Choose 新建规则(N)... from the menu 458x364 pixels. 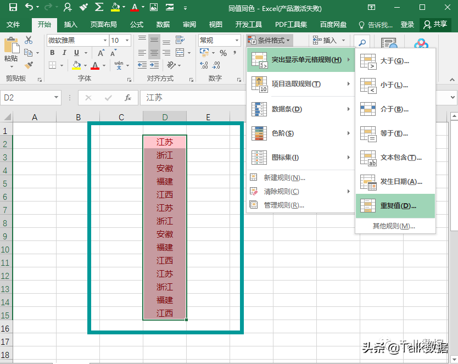pos(301,177)
